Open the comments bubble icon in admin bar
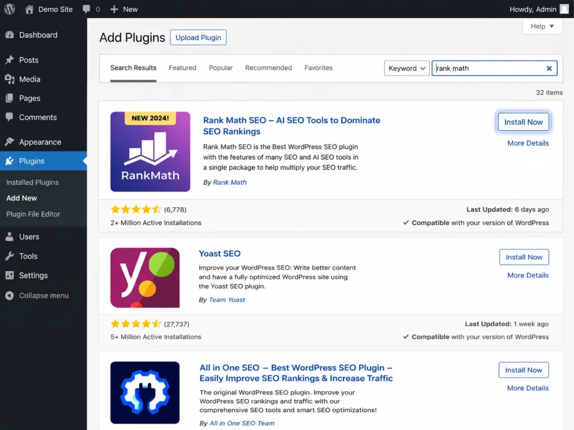This screenshot has width=574, height=430. coord(86,9)
